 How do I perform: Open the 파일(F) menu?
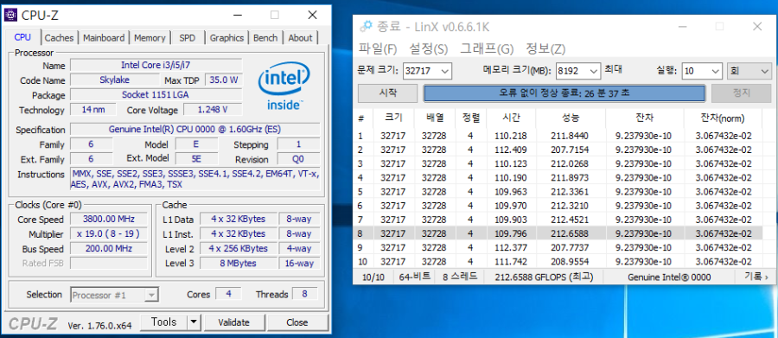click(378, 48)
